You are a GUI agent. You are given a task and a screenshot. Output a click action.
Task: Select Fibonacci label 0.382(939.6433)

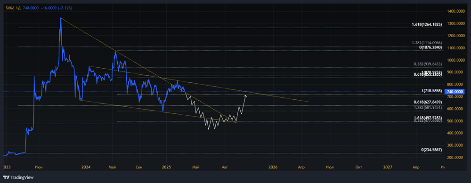tap(428, 64)
